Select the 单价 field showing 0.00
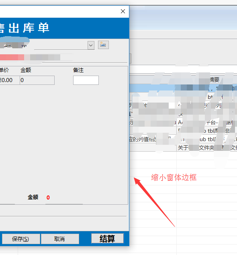237x255 pixels. [x=10, y=80]
